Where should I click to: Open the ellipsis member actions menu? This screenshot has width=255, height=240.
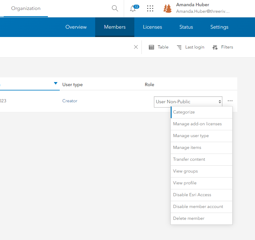click(x=230, y=101)
